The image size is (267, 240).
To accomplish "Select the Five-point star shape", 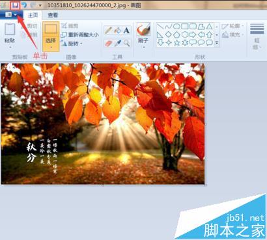I will click(176, 42).
